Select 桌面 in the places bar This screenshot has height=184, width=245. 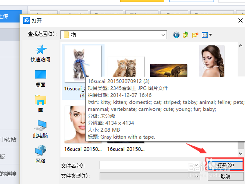(40, 79)
